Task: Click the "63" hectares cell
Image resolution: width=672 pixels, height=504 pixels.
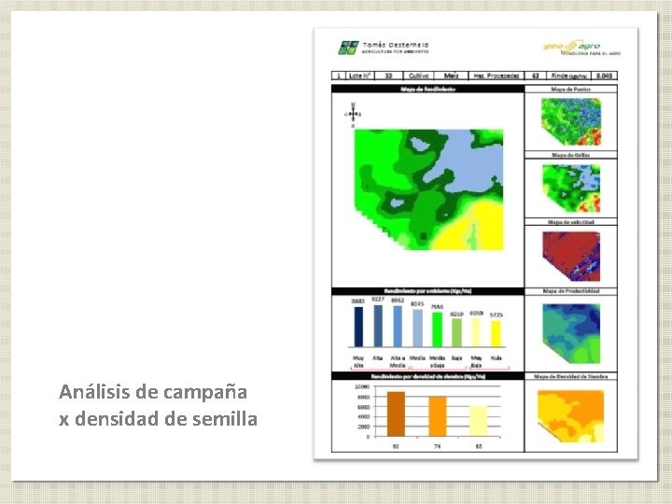Action: [x=536, y=76]
